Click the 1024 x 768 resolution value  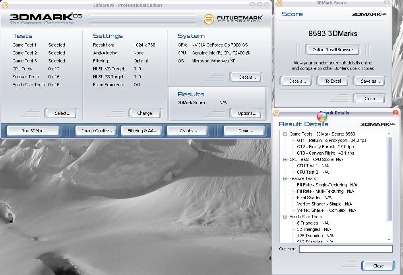click(144, 45)
